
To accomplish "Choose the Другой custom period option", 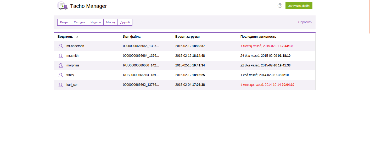I will tap(125, 22).
